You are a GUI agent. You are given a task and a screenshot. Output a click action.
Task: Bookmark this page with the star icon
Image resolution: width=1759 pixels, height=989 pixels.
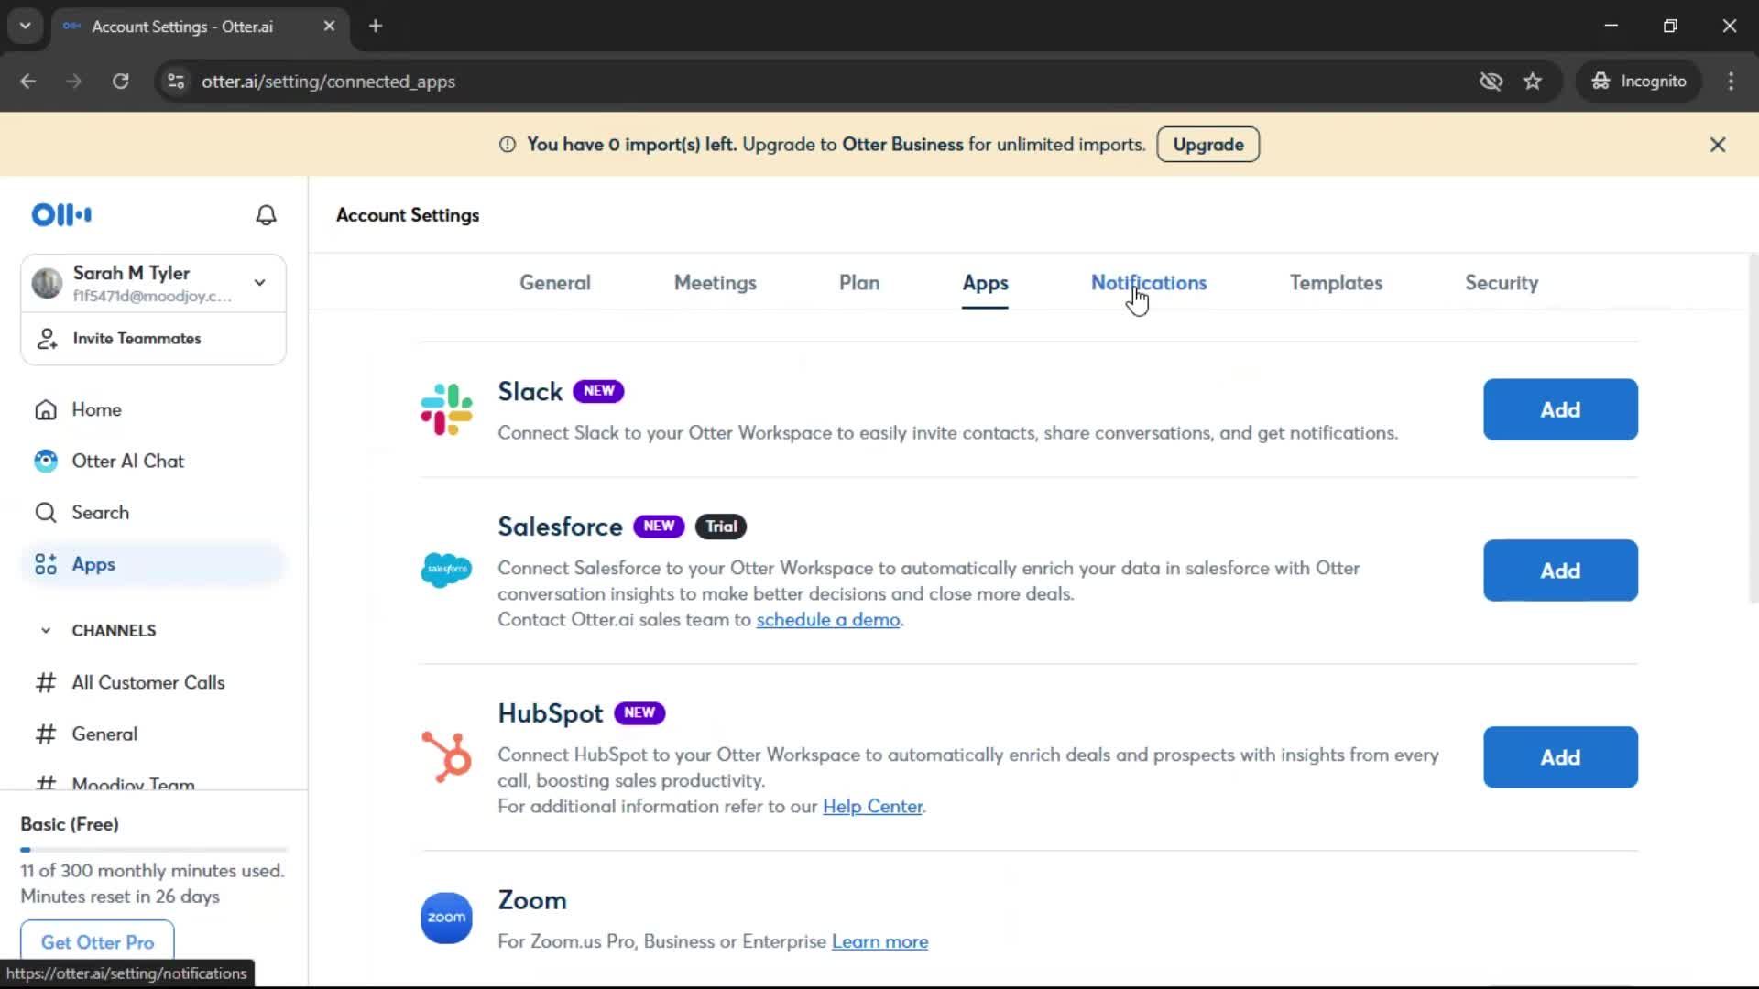click(1533, 82)
